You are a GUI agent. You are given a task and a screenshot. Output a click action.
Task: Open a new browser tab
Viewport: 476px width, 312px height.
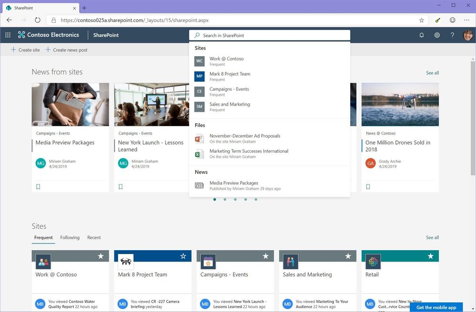coord(84,8)
